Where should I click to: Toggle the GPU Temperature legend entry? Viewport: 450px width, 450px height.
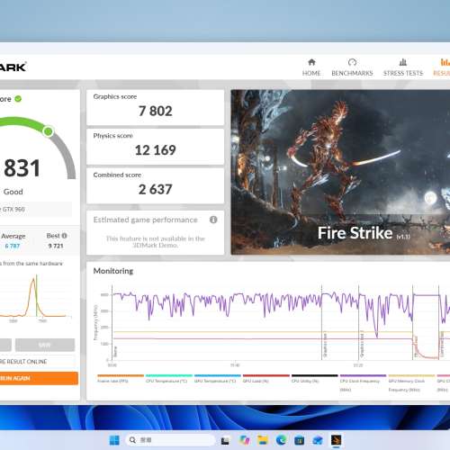click(218, 379)
